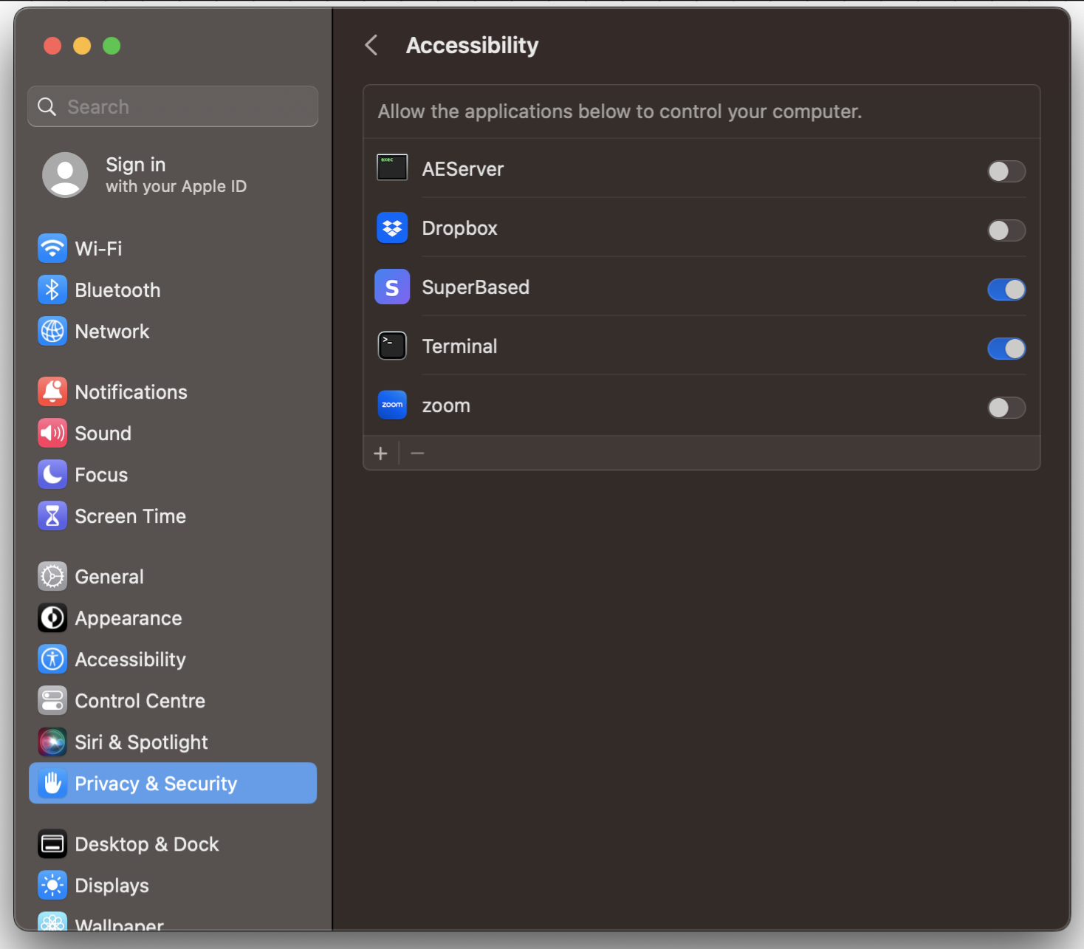This screenshot has width=1084, height=949.
Task: Click the Desktop & Dock icon
Action: tap(52, 844)
